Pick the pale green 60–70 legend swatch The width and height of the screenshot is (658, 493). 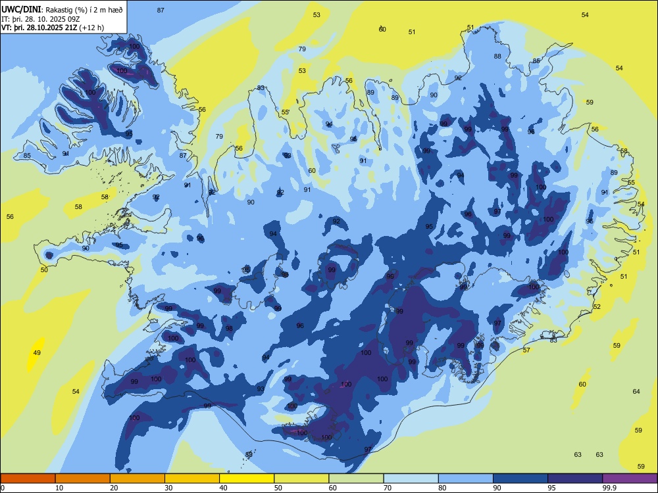(x=356, y=479)
